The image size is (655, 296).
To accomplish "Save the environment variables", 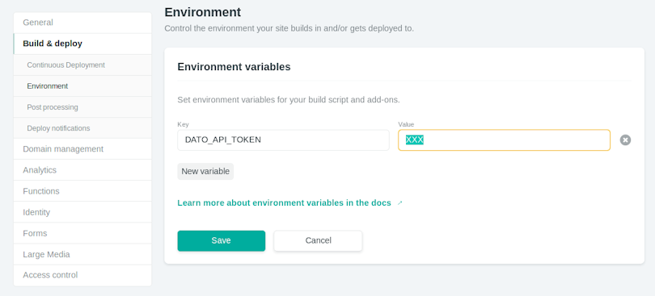I will click(x=222, y=241).
